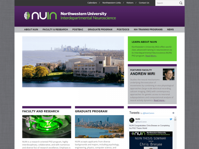Open the Calendars link
Image resolution: width=199 pixels, height=149 pixels.
(92, 3)
